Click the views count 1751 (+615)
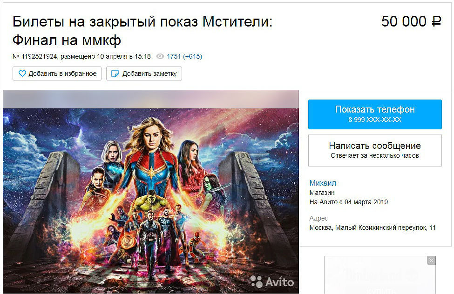The width and height of the screenshot is (454, 294). point(184,56)
